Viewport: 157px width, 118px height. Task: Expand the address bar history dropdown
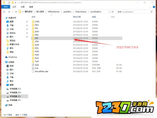pos(109,12)
